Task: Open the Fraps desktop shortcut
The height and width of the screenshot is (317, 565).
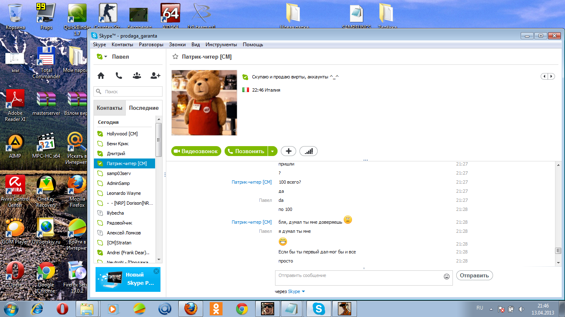Action: [x=46, y=17]
